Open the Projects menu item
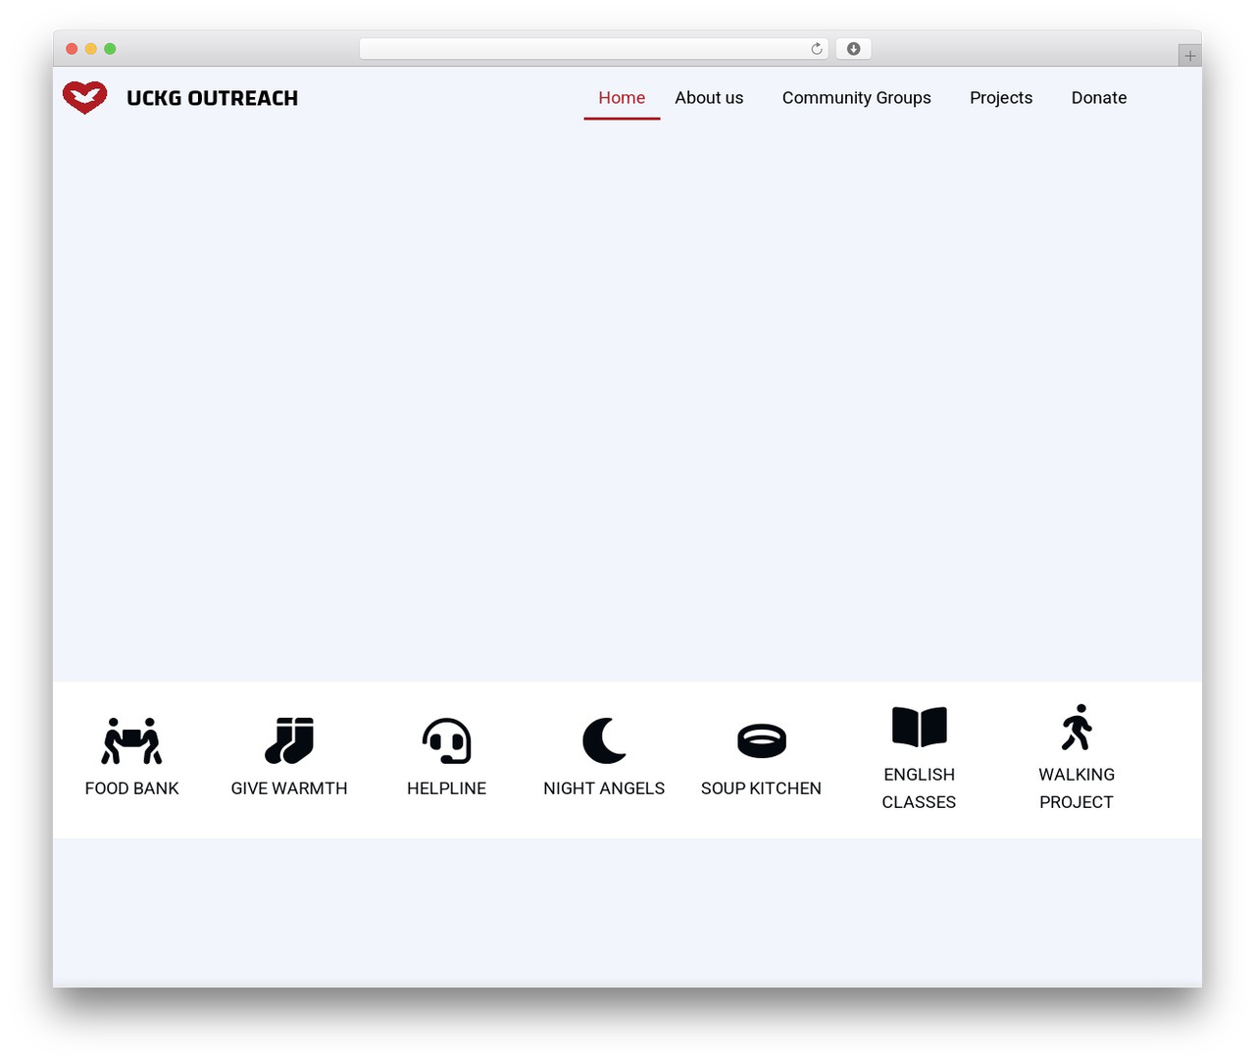 [1001, 98]
